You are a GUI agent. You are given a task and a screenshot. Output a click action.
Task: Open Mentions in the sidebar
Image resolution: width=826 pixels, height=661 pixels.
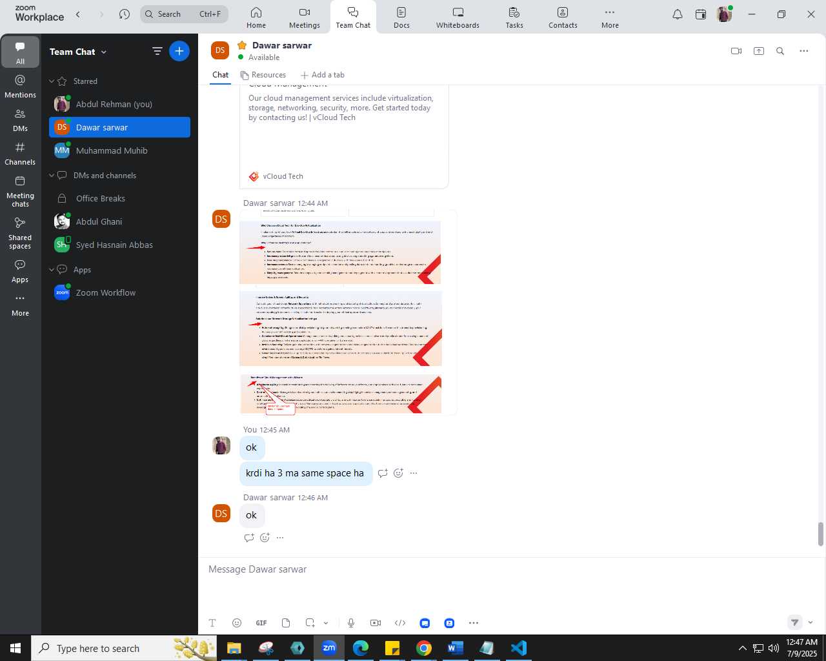[20, 86]
